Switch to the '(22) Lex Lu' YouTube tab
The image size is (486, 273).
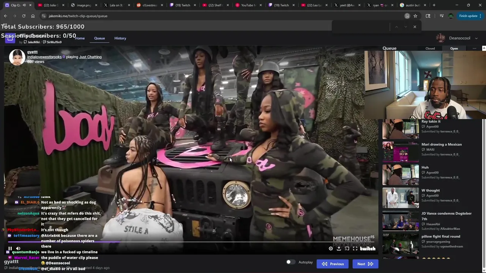tap(314, 5)
